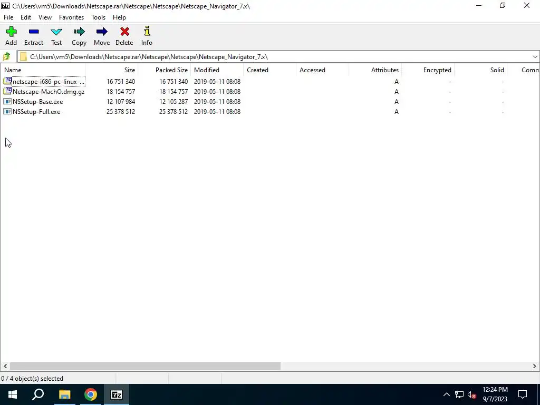Sort by the Name column header
Image resolution: width=540 pixels, height=405 pixels.
(x=43, y=70)
